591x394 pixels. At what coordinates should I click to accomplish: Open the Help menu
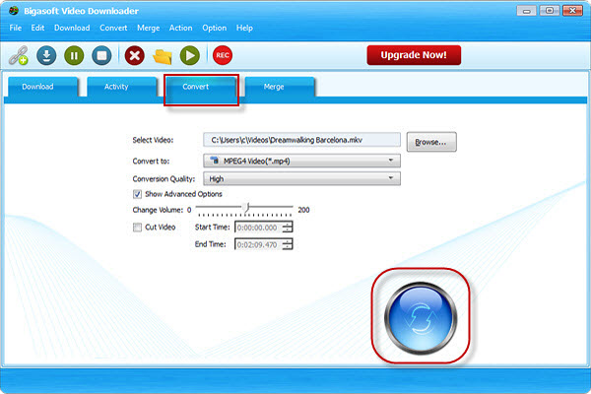(x=244, y=28)
